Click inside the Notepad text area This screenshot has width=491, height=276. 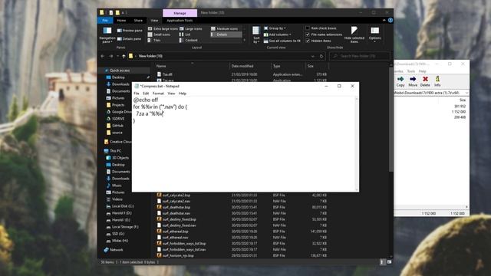tap(243, 144)
